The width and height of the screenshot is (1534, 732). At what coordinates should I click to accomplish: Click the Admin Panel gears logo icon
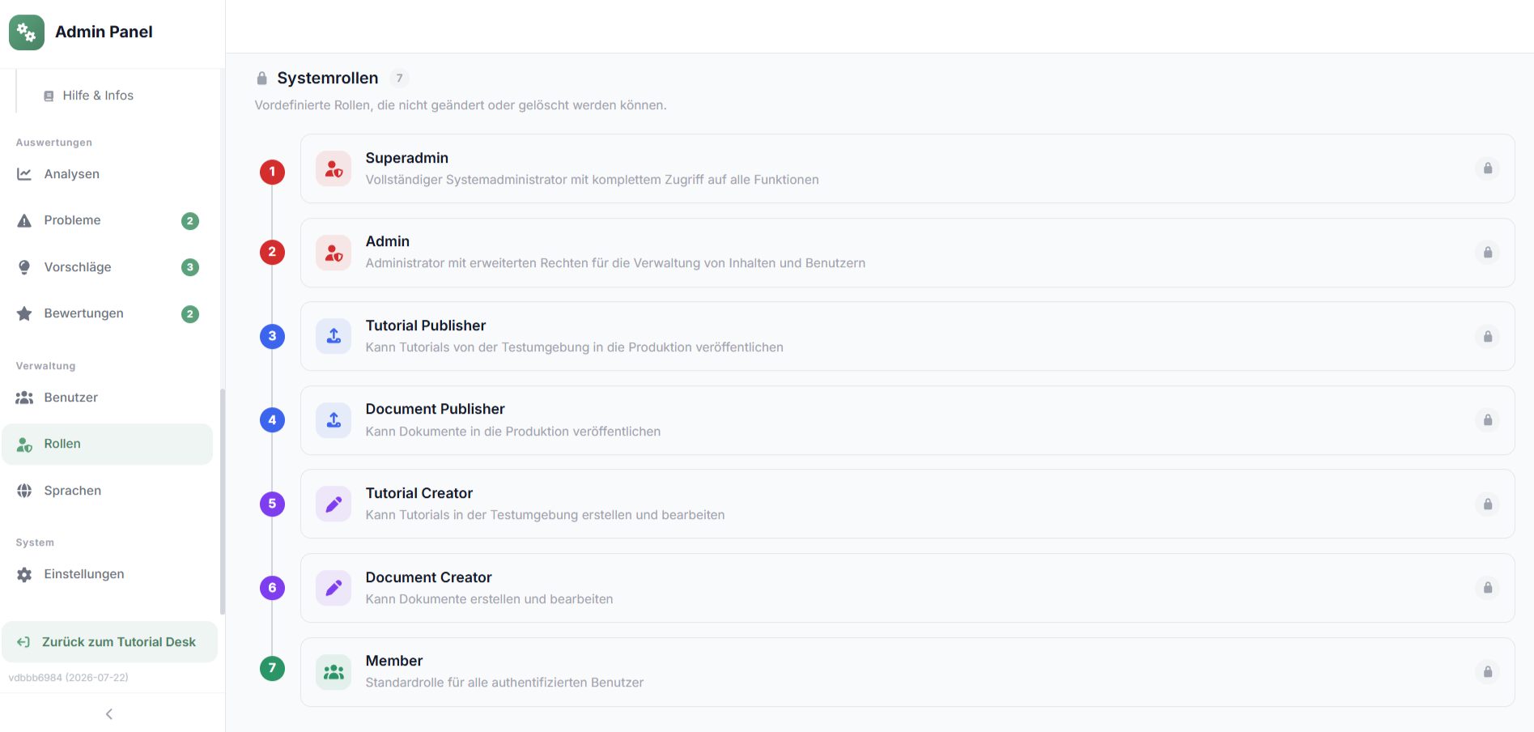[27, 32]
